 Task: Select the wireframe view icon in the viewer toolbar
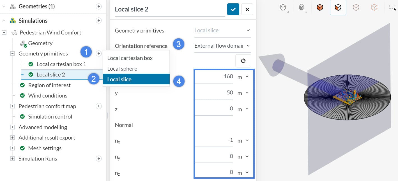(283, 7)
